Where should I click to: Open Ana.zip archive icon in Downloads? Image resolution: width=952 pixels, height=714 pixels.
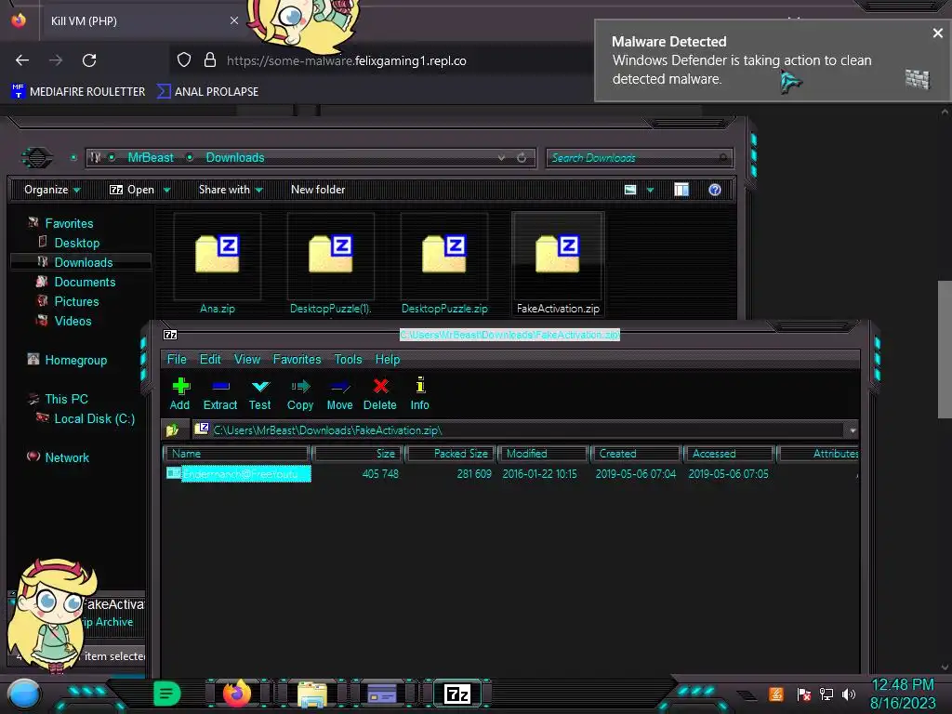pyautogui.click(x=218, y=255)
